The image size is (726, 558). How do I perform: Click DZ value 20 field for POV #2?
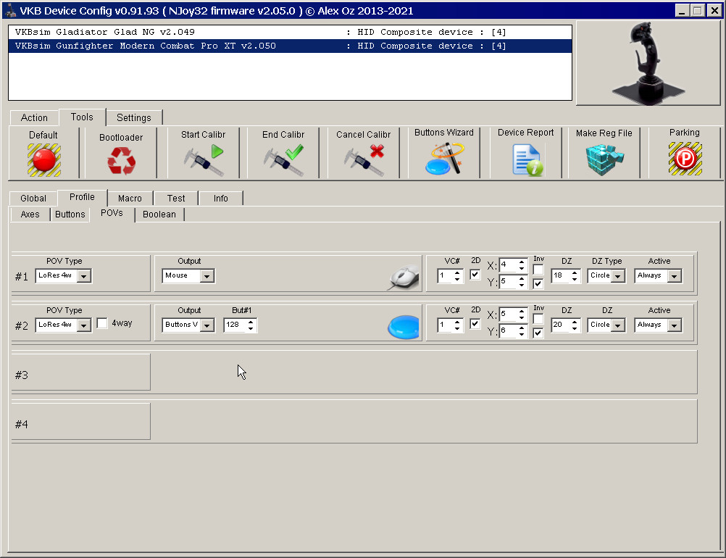tap(566, 325)
